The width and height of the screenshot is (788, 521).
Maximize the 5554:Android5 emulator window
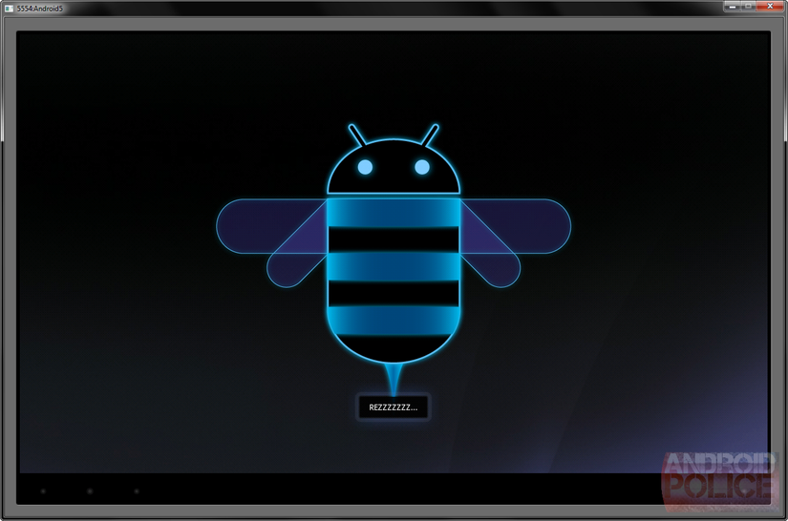tap(748, 6)
